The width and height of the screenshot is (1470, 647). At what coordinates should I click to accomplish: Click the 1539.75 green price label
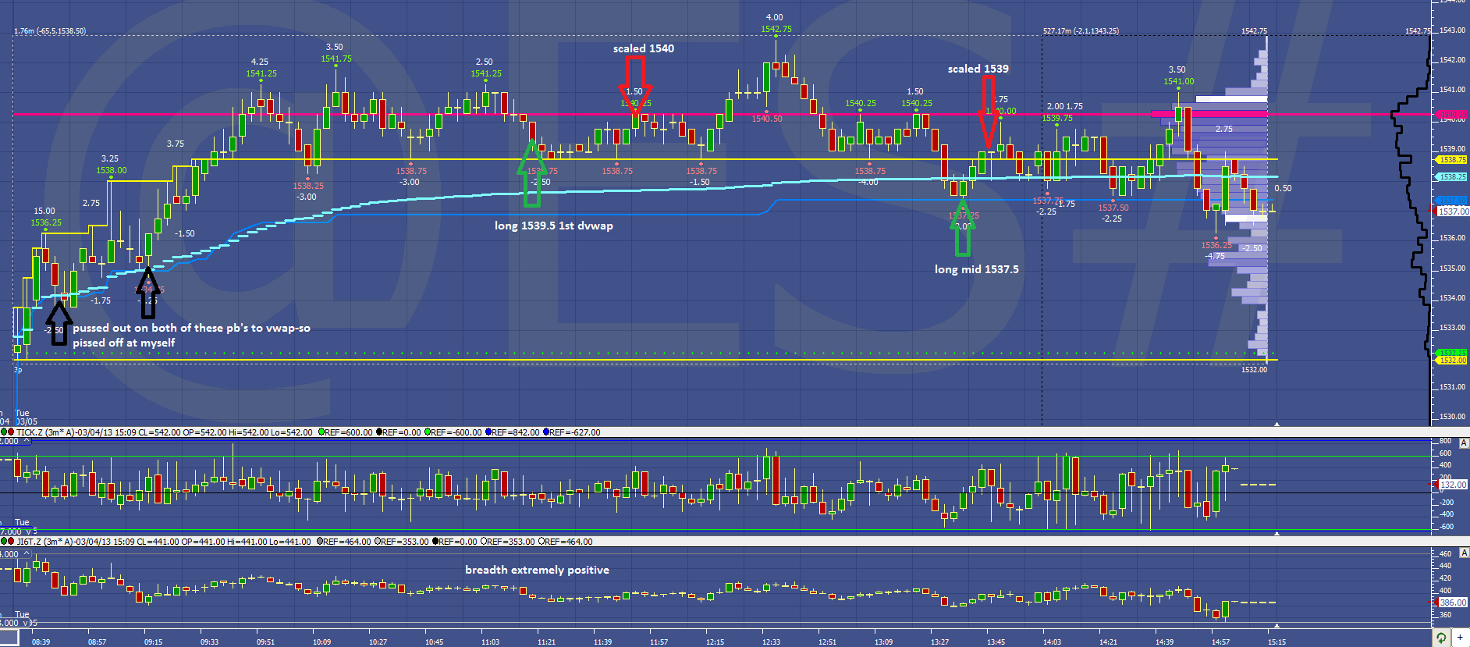(x=1057, y=119)
